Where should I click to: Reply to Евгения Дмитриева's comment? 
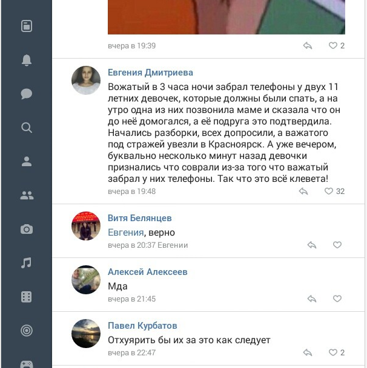[303, 192]
